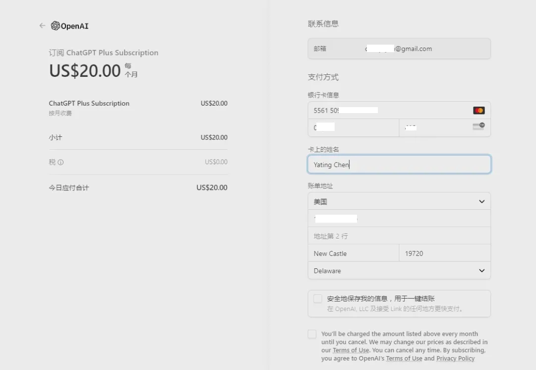The width and height of the screenshot is (536, 370).
Task: Click the cardholder name field
Action: tap(399, 165)
